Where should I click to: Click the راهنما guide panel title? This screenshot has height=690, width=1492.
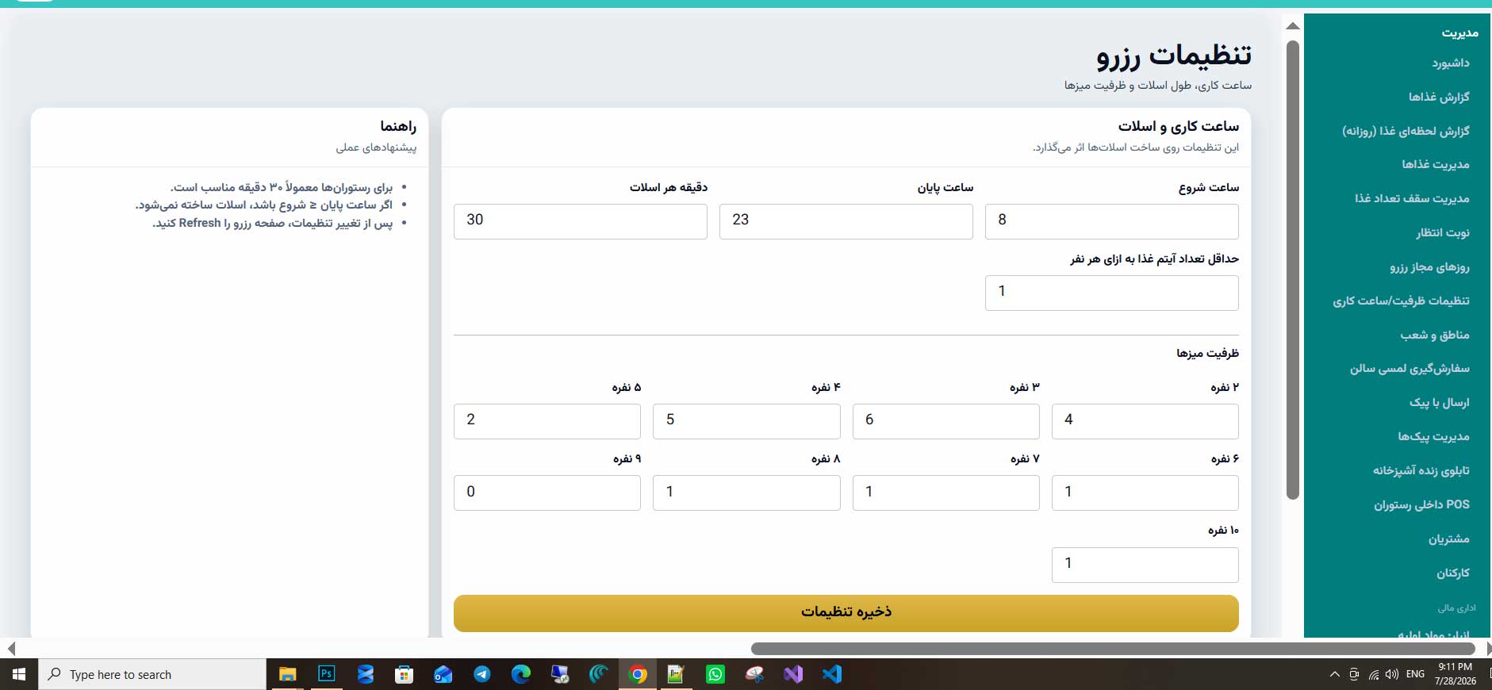point(398,126)
